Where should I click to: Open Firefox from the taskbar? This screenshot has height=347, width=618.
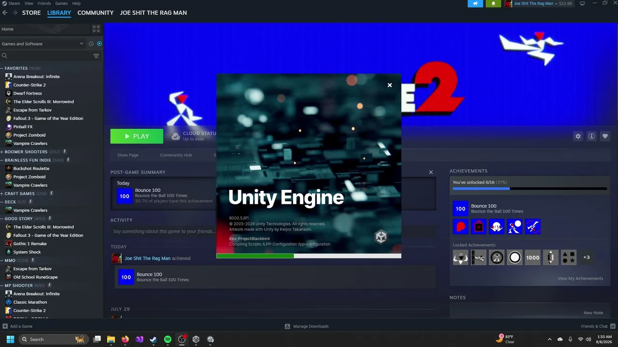(x=126, y=339)
